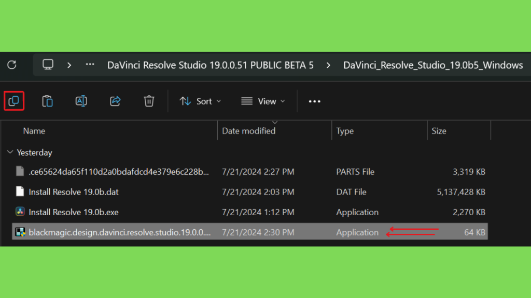
Task: Click the Delete trash can icon
Action: click(x=149, y=101)
